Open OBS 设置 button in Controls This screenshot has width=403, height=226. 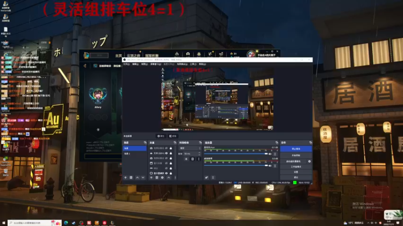[296, 172]
